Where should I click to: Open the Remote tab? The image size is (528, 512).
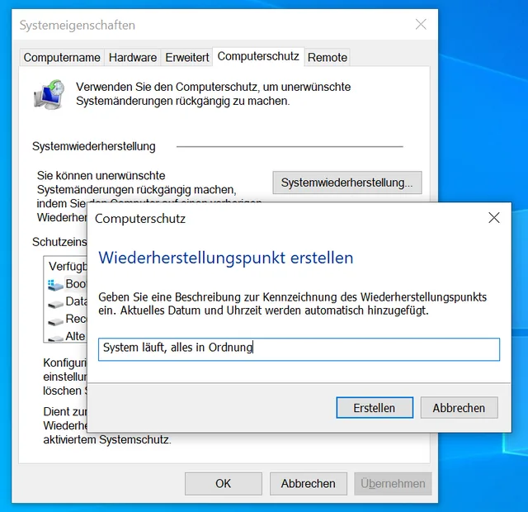coord(328,57)
